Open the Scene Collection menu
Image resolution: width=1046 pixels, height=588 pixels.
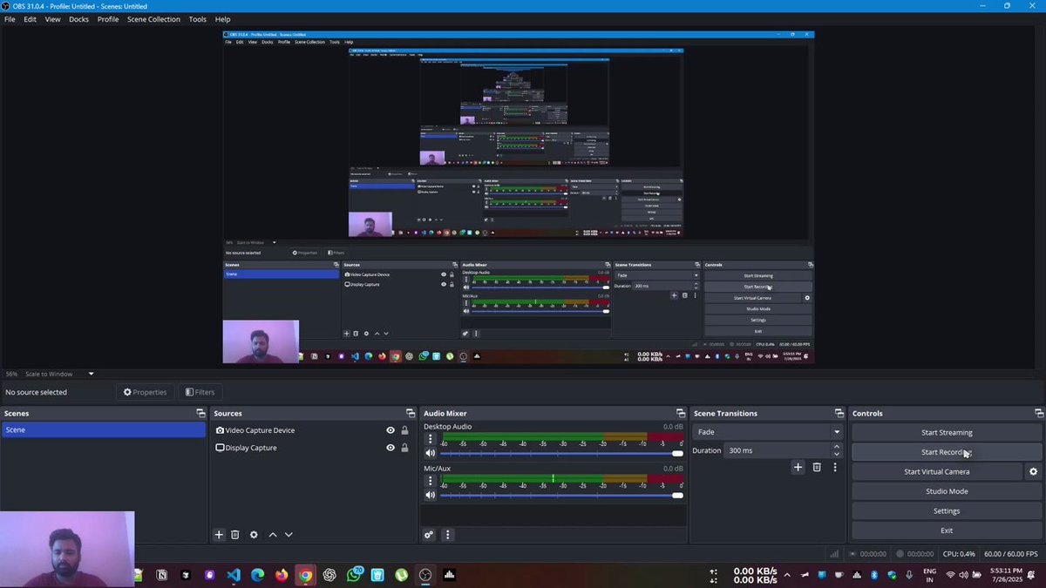(x=153, y=19)
